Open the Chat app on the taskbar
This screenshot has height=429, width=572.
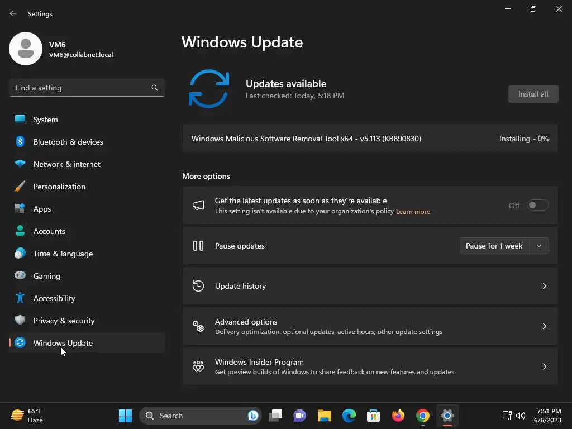pos(299,416)
